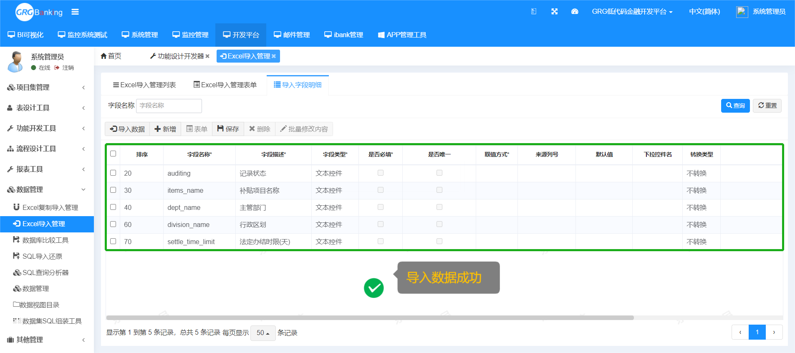Click the GRG Banking logo
Screen dimensions: 795x353
coord(39,12)
